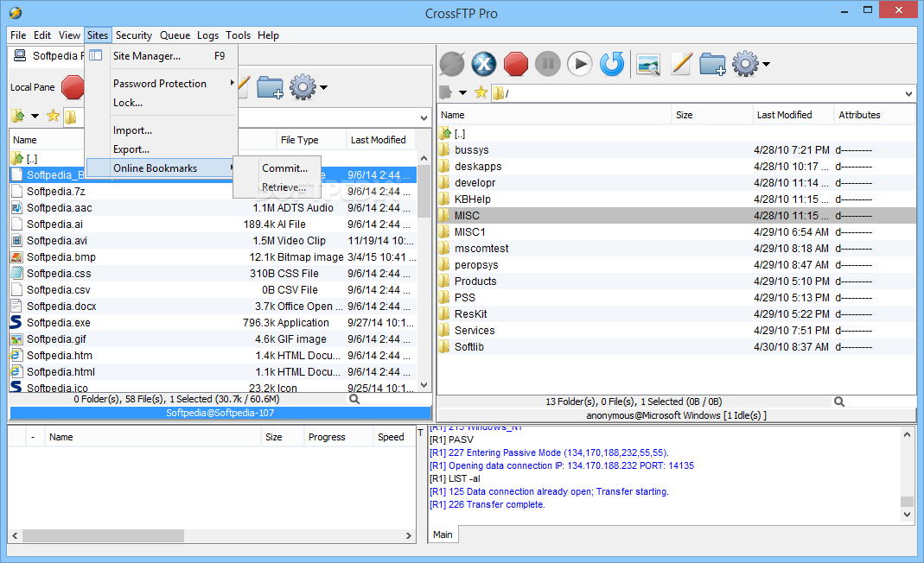The width and height of the screenshot is (924, 563).
Task: Click the connect globe icon in remote toolbar
Action: point(452,64)
